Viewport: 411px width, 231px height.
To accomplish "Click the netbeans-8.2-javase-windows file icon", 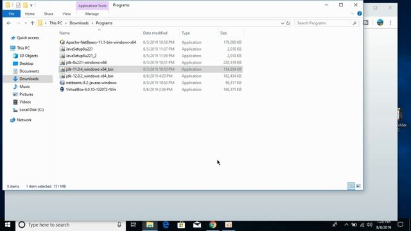I will point(62,83).
